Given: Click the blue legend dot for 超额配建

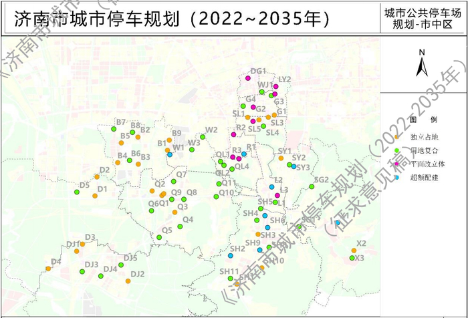Looking at the screenshot, I should tap(396, 178).
